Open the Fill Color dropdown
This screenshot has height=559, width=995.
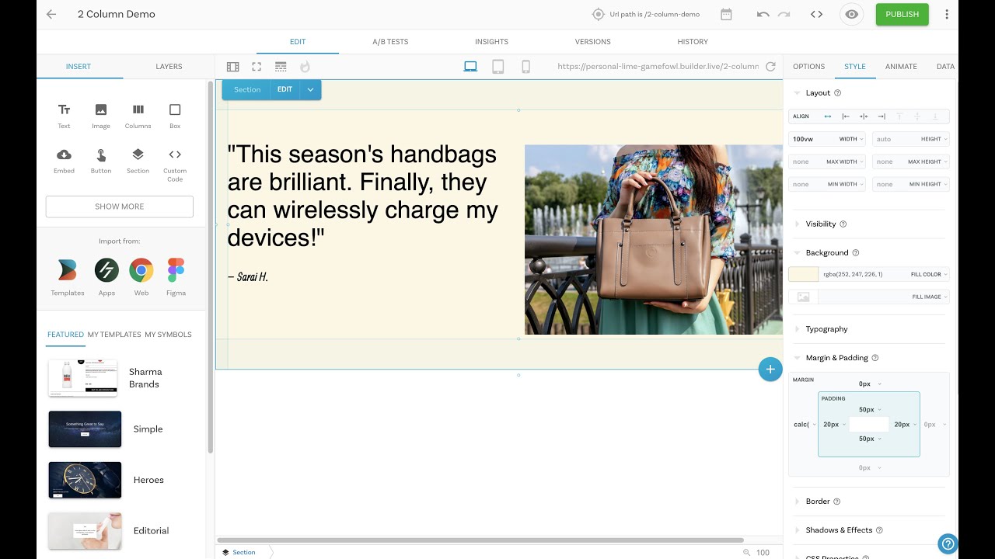[x=930, y=274]
